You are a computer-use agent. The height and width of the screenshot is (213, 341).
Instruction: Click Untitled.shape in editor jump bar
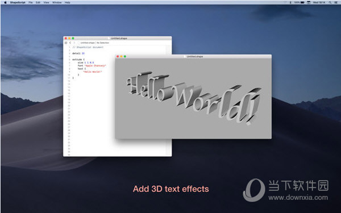point(88,43)
